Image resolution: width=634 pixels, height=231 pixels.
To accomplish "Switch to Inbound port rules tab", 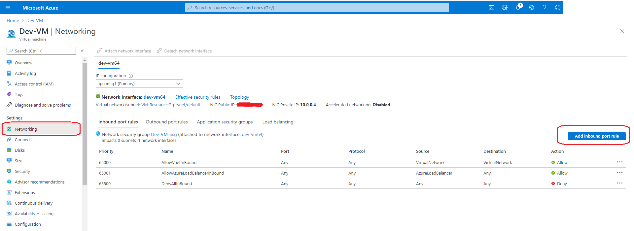I will 118,122.
